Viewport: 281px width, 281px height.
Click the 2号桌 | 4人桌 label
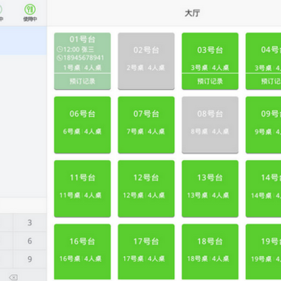pos(146,68)
